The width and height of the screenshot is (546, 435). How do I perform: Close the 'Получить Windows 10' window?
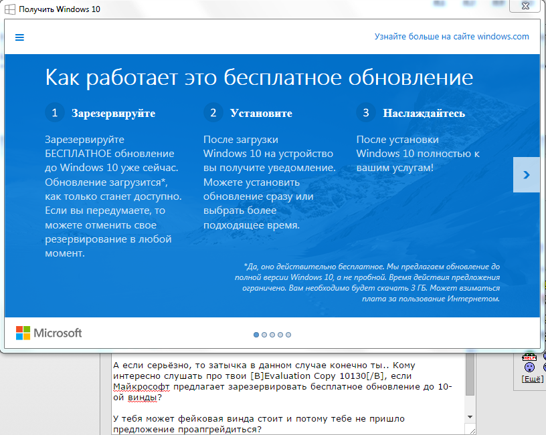[525, 6]
